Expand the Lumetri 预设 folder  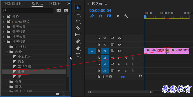[x=4, y=22]
